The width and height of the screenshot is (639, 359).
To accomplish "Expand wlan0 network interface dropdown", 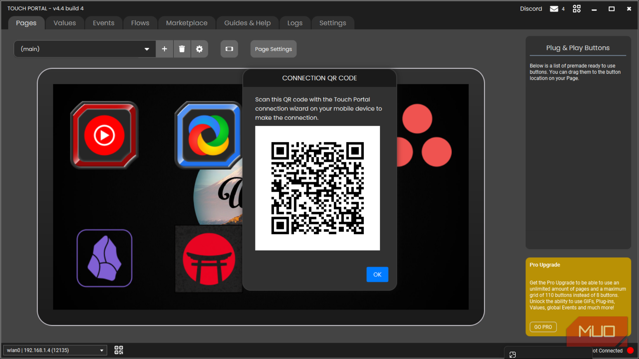I will [x=55, y=350].
